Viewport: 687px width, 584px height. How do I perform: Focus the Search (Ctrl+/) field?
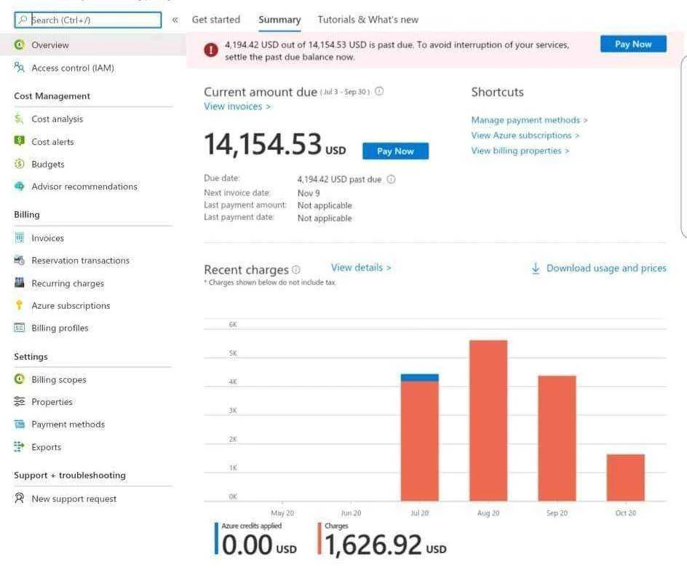click(87, 20)
